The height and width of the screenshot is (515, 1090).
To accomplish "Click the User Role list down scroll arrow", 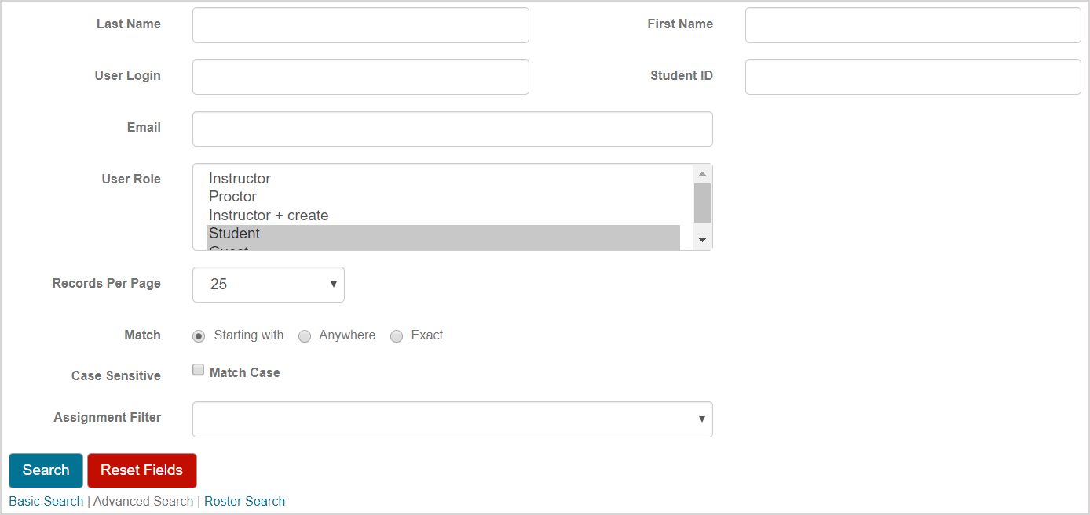I will pyautogui.click(x=702, y=239).
